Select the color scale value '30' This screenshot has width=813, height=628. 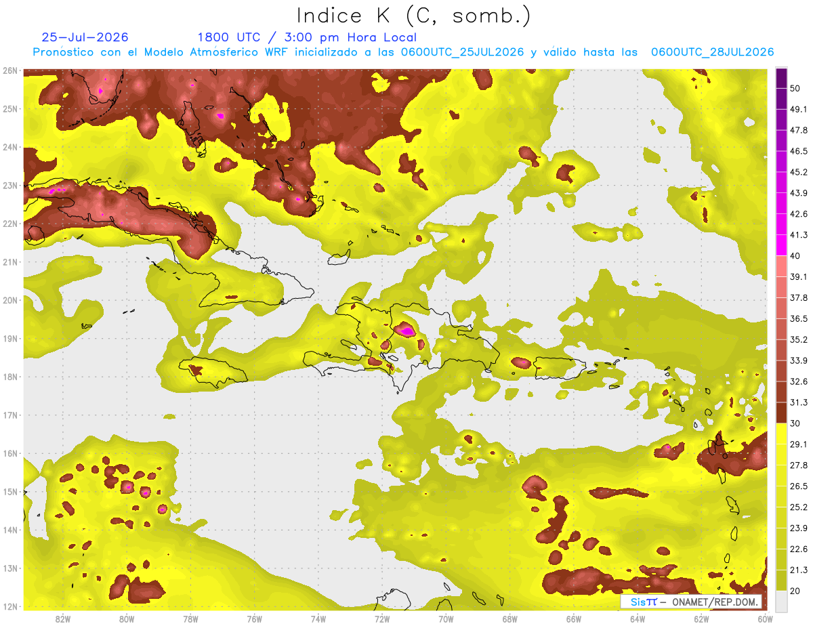[x=795, y=423]
